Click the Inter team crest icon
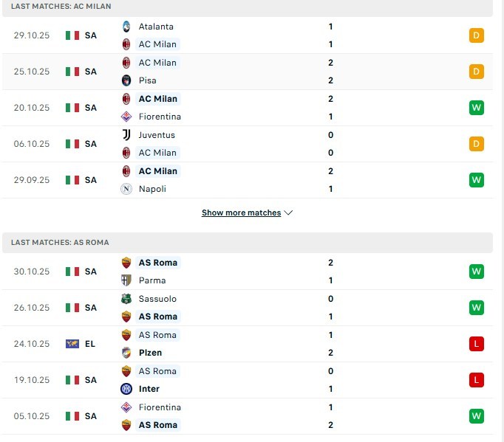Viewport: 504px width, 442px height. tap(126, 389)
